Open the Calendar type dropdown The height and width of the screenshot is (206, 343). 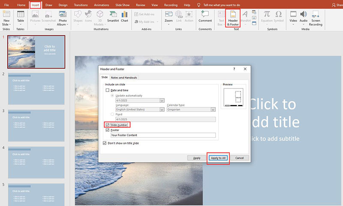point(213,109)
